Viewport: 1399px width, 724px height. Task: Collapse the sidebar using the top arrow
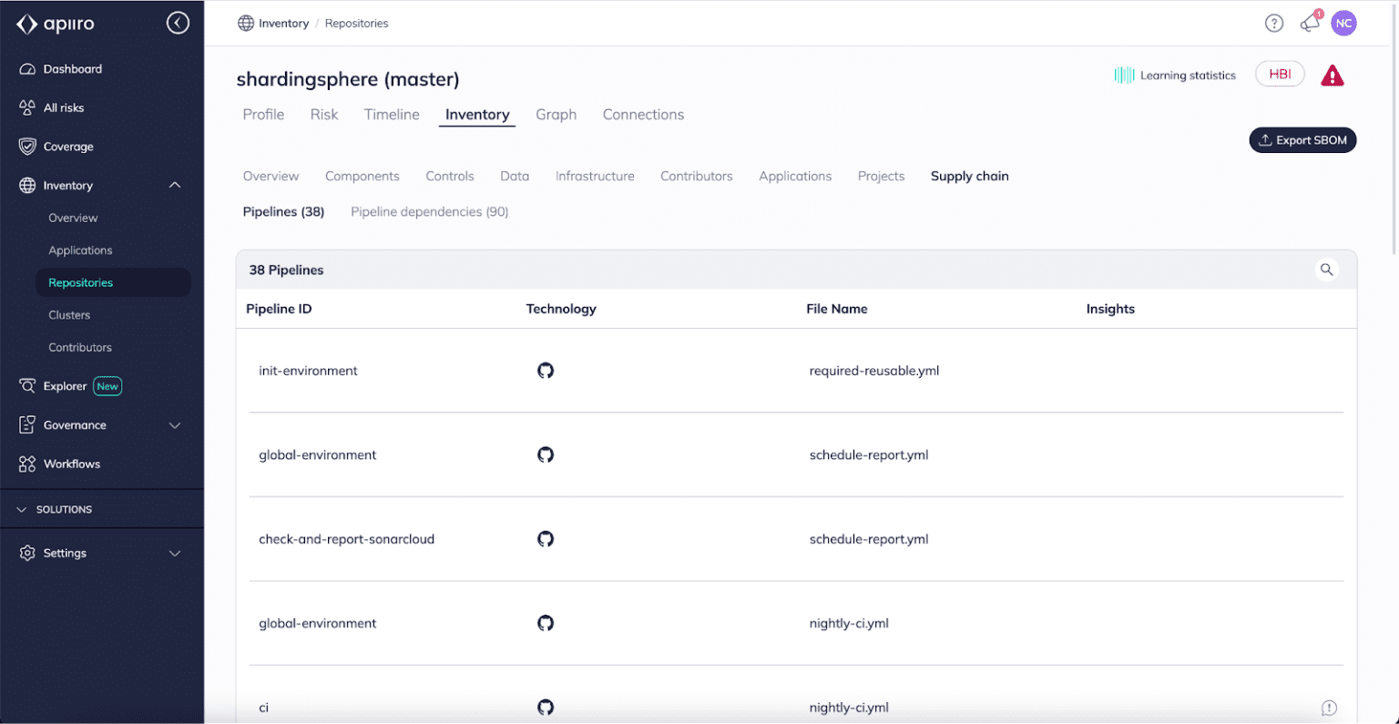178,23
